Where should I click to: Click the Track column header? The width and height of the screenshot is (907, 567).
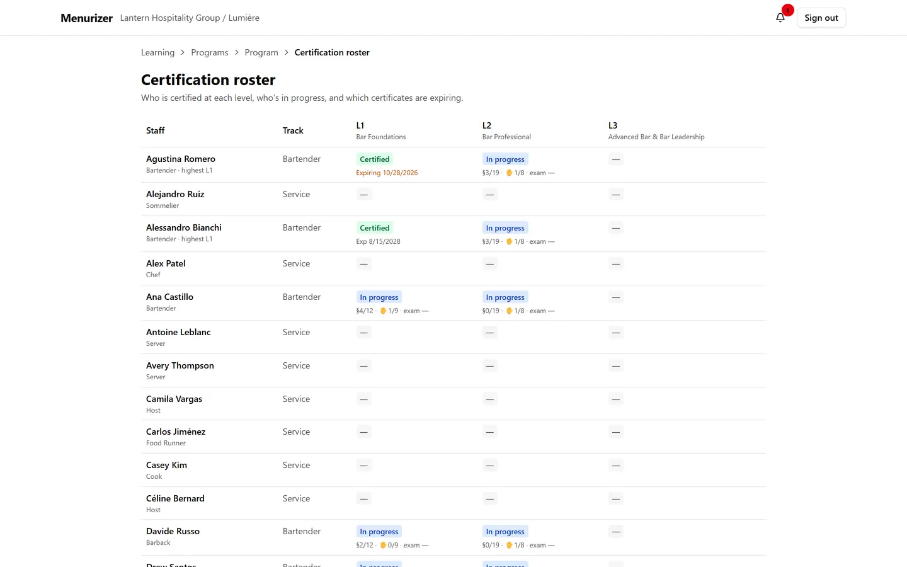[x=293, y=130]
